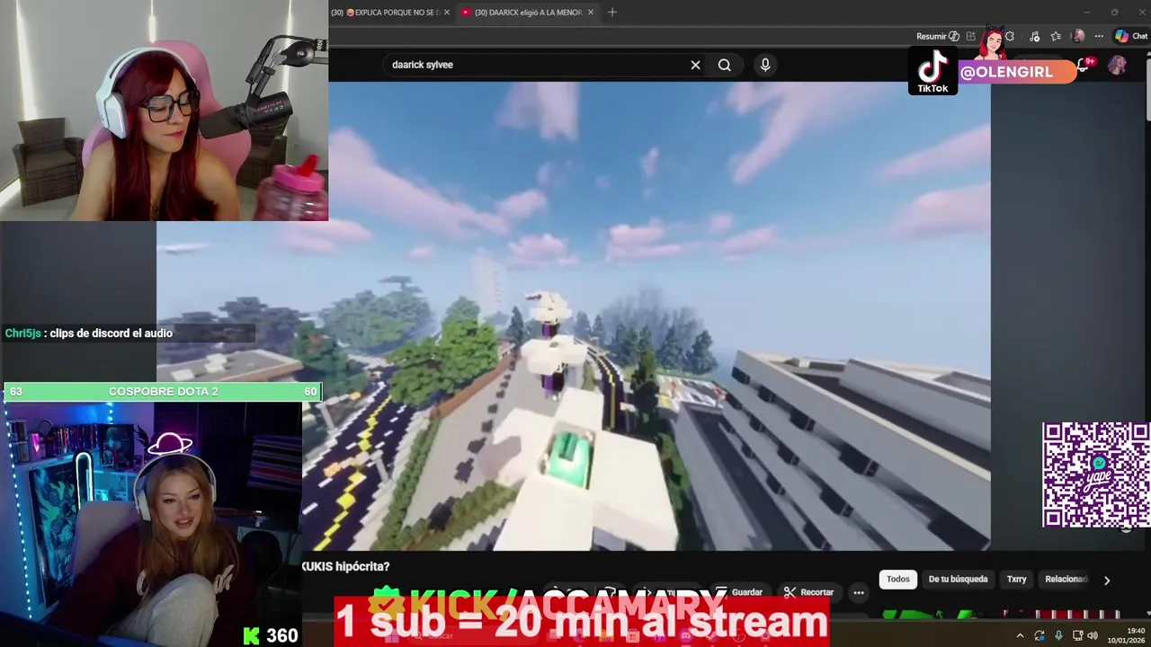Viewport: 1151px width, 647px height.
Task: Click the taskbar microphone tray icon
Action: [x=1058, y=635]
